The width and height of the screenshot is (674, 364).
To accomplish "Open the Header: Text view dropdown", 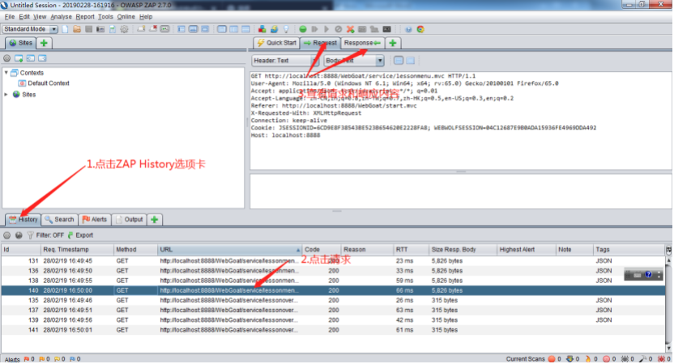I will coord(285,61).
